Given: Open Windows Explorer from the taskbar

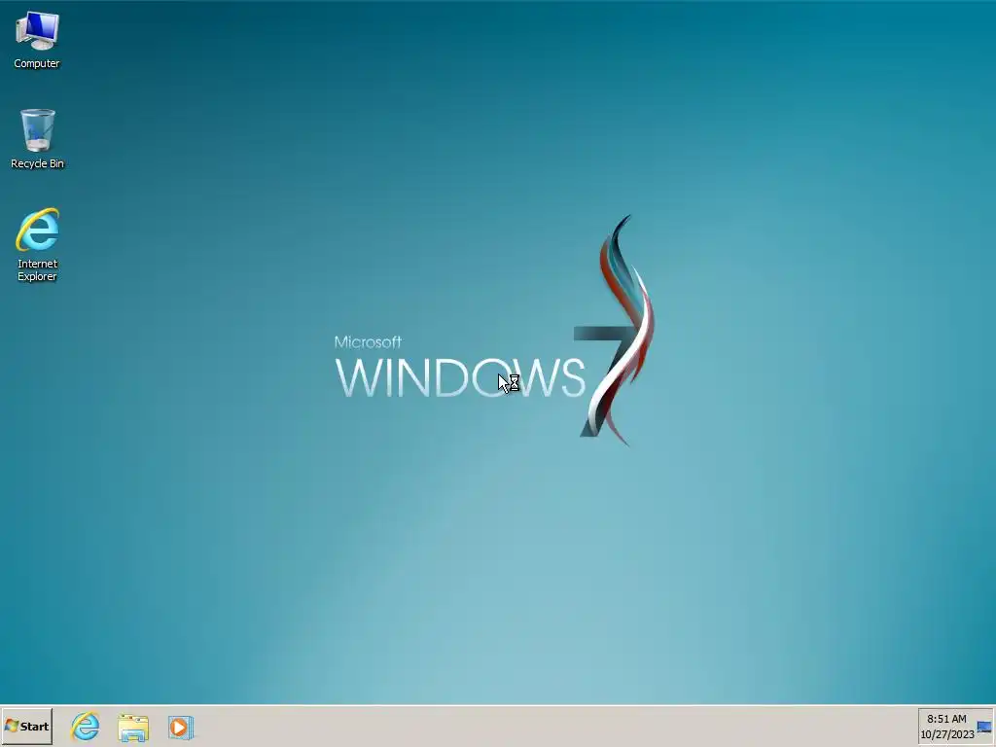Looking at the screenshot, I should click(132, 728).
